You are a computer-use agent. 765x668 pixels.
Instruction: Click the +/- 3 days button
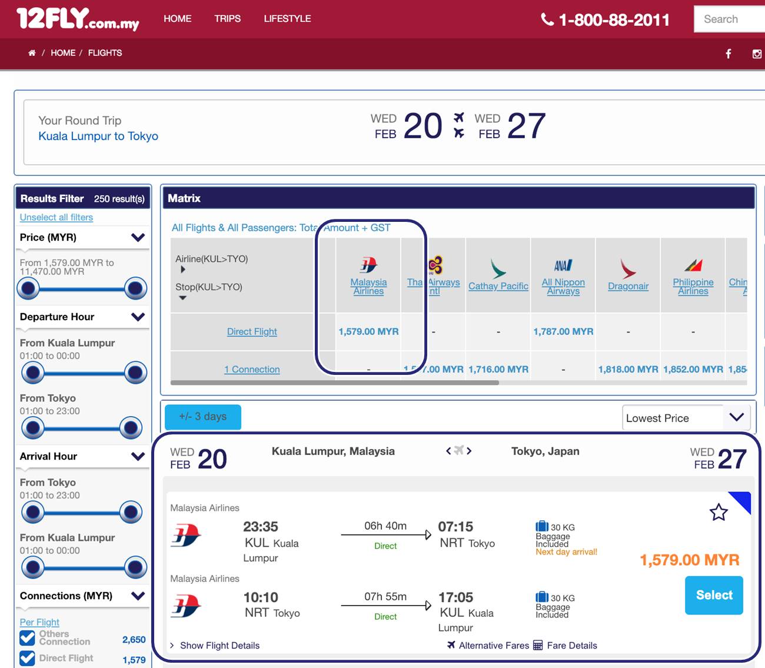click(x=203, y=417)
